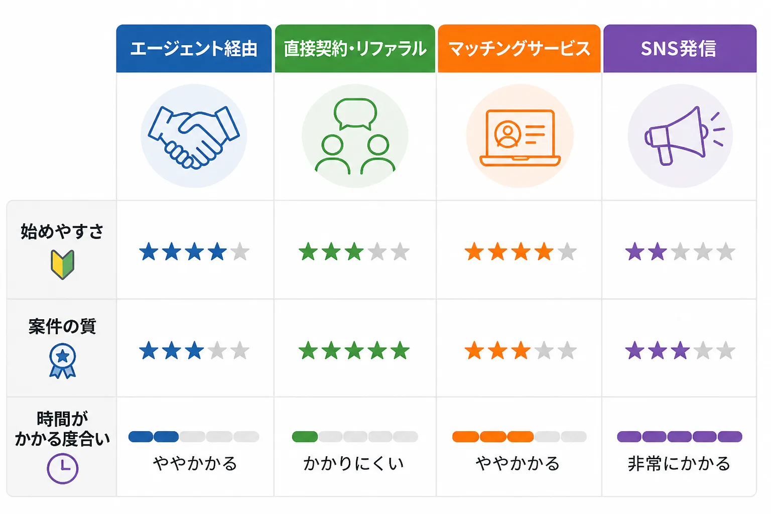Open the マッチングサービス header
This screenshot has height=514, width=771.
pos(519,48)
